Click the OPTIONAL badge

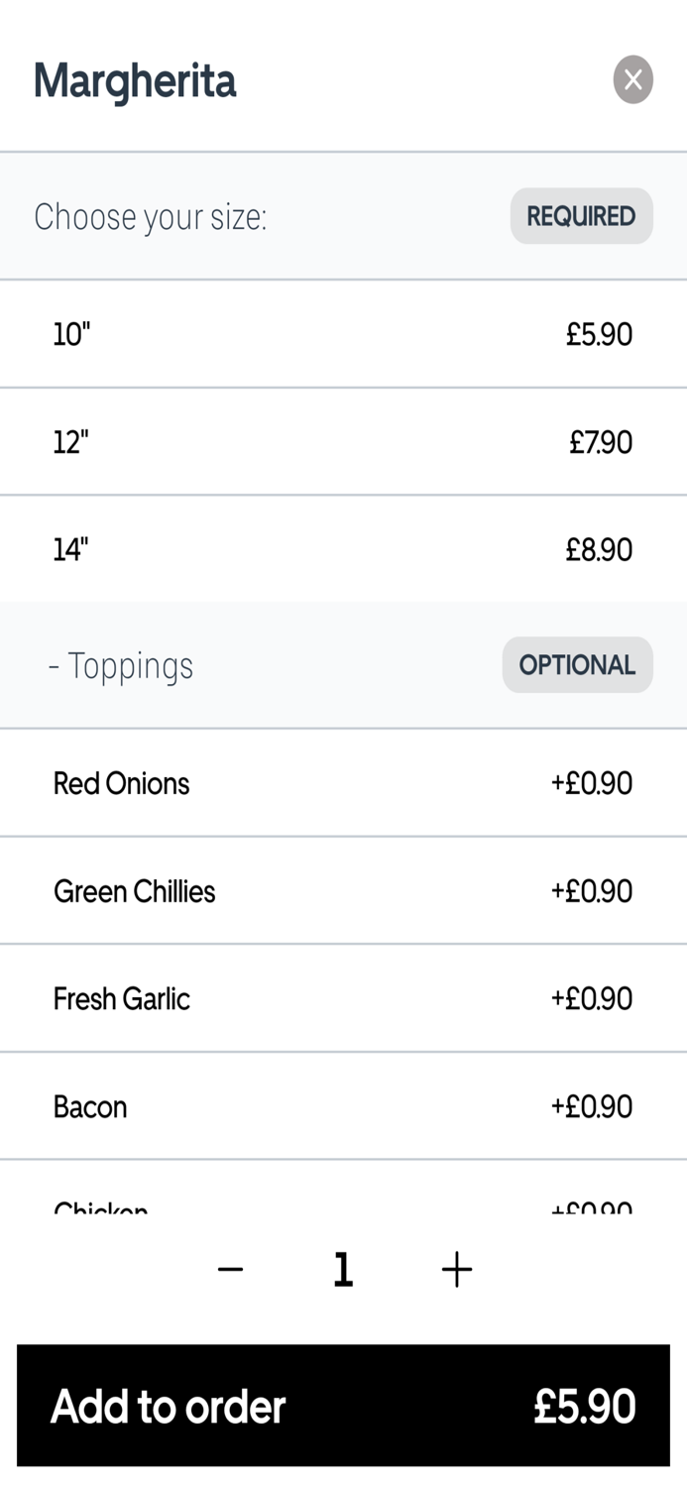click(x=577, y=664)
